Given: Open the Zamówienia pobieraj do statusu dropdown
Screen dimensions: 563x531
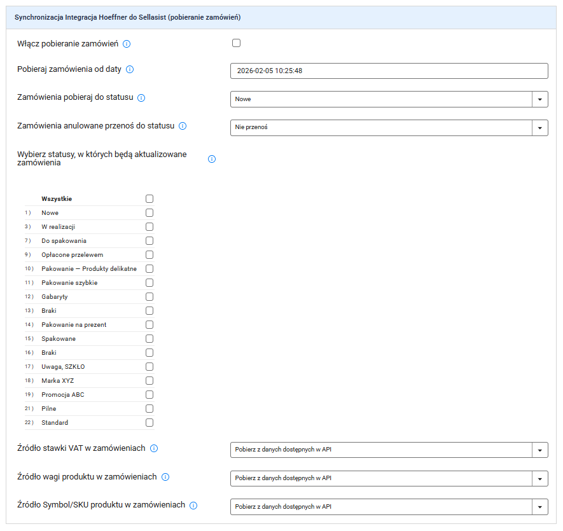Looking at the screenshot, I should 389,99.
